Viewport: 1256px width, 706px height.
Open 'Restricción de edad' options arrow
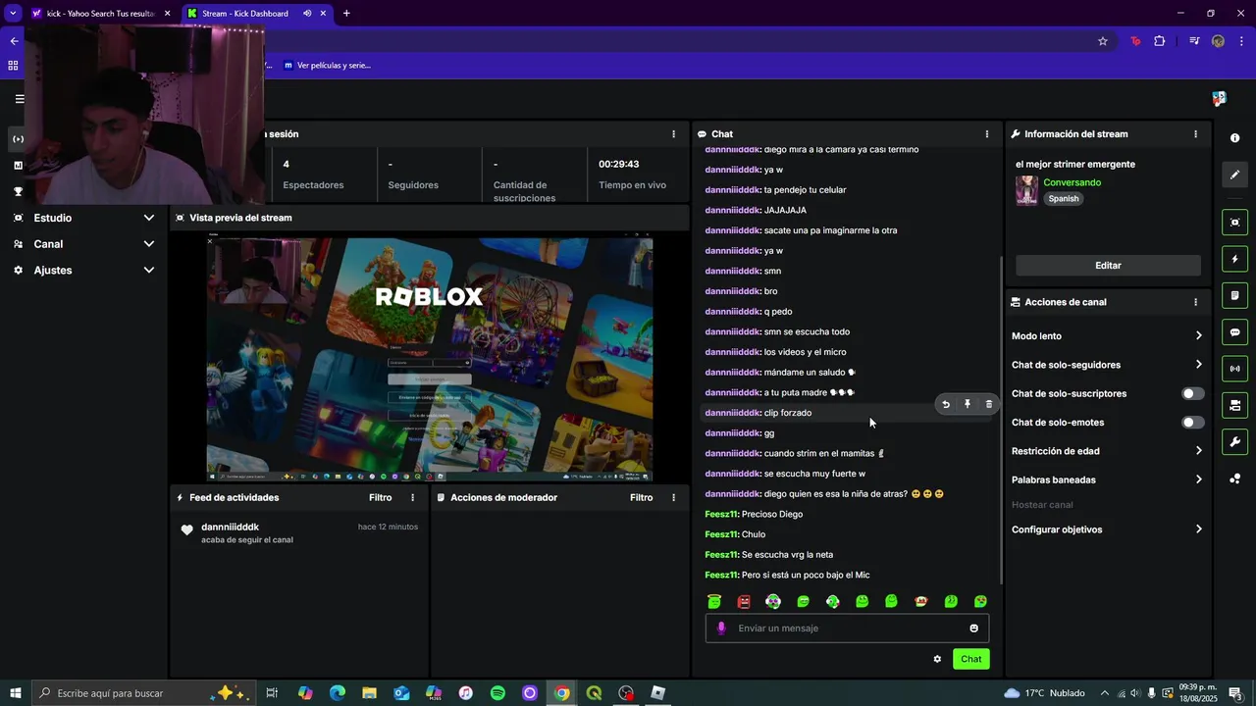(1198, 451)
